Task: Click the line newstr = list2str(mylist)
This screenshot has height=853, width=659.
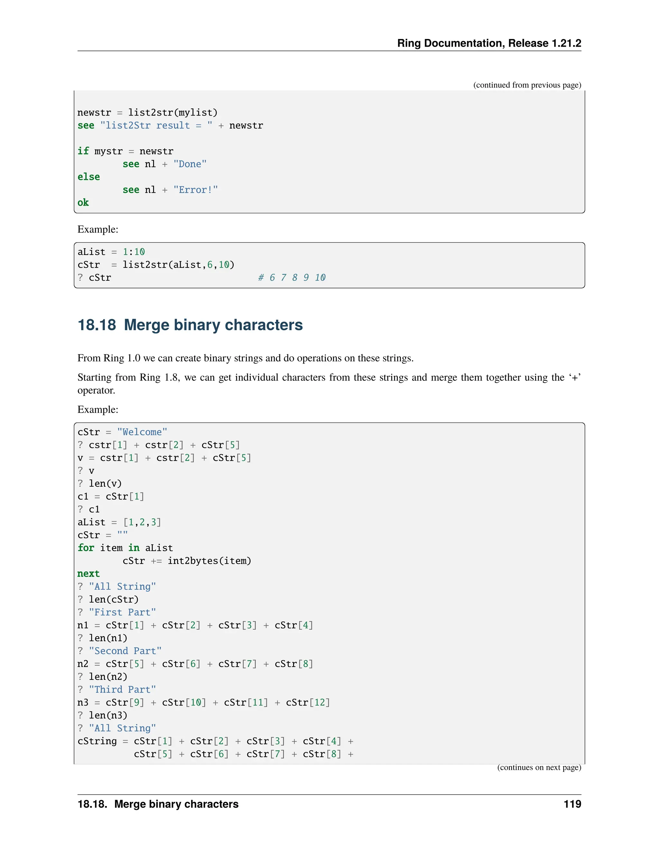Action: (147, 112)
